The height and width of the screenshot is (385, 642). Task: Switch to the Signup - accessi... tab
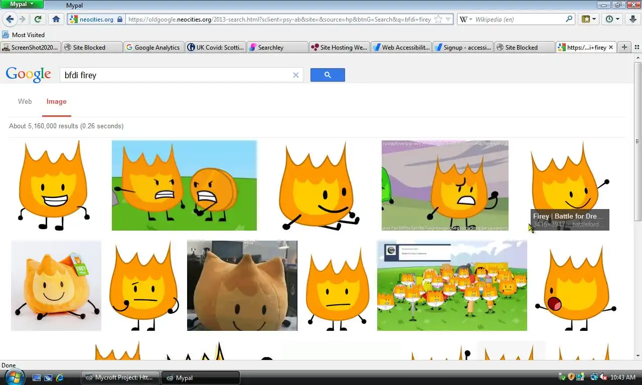tap(462, 47)
